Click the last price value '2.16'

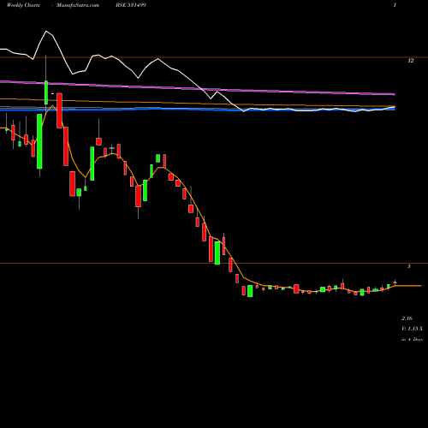click(407, 318)
